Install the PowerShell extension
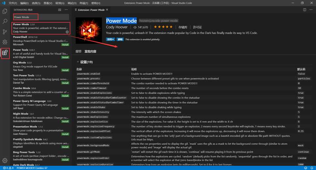This screenshot has height=170, width=316. (65, 45)
